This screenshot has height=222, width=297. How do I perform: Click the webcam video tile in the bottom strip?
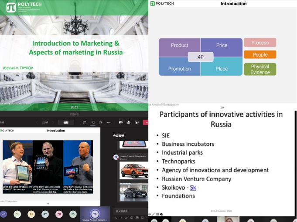pyautogui.click(x=229, y=219)
